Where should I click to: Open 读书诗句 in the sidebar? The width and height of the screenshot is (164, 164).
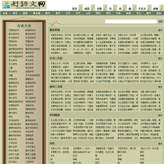click(x=13, y=109)
